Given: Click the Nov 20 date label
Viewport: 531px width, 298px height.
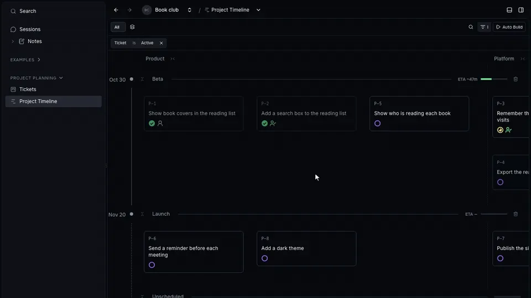Looking at the screenshot, I should [x=117, y=215].
